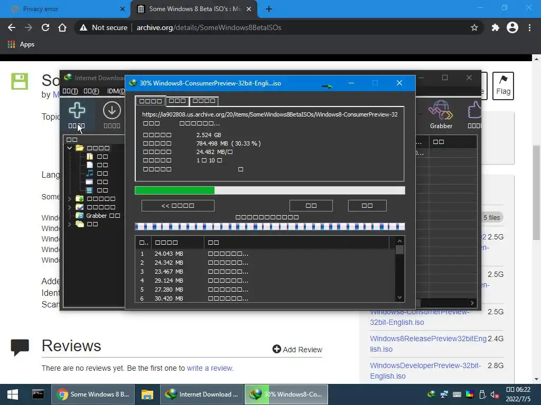Click the muted volume icon in system tray
Viewport: 541px width, 405px height.
pos(495,394)
